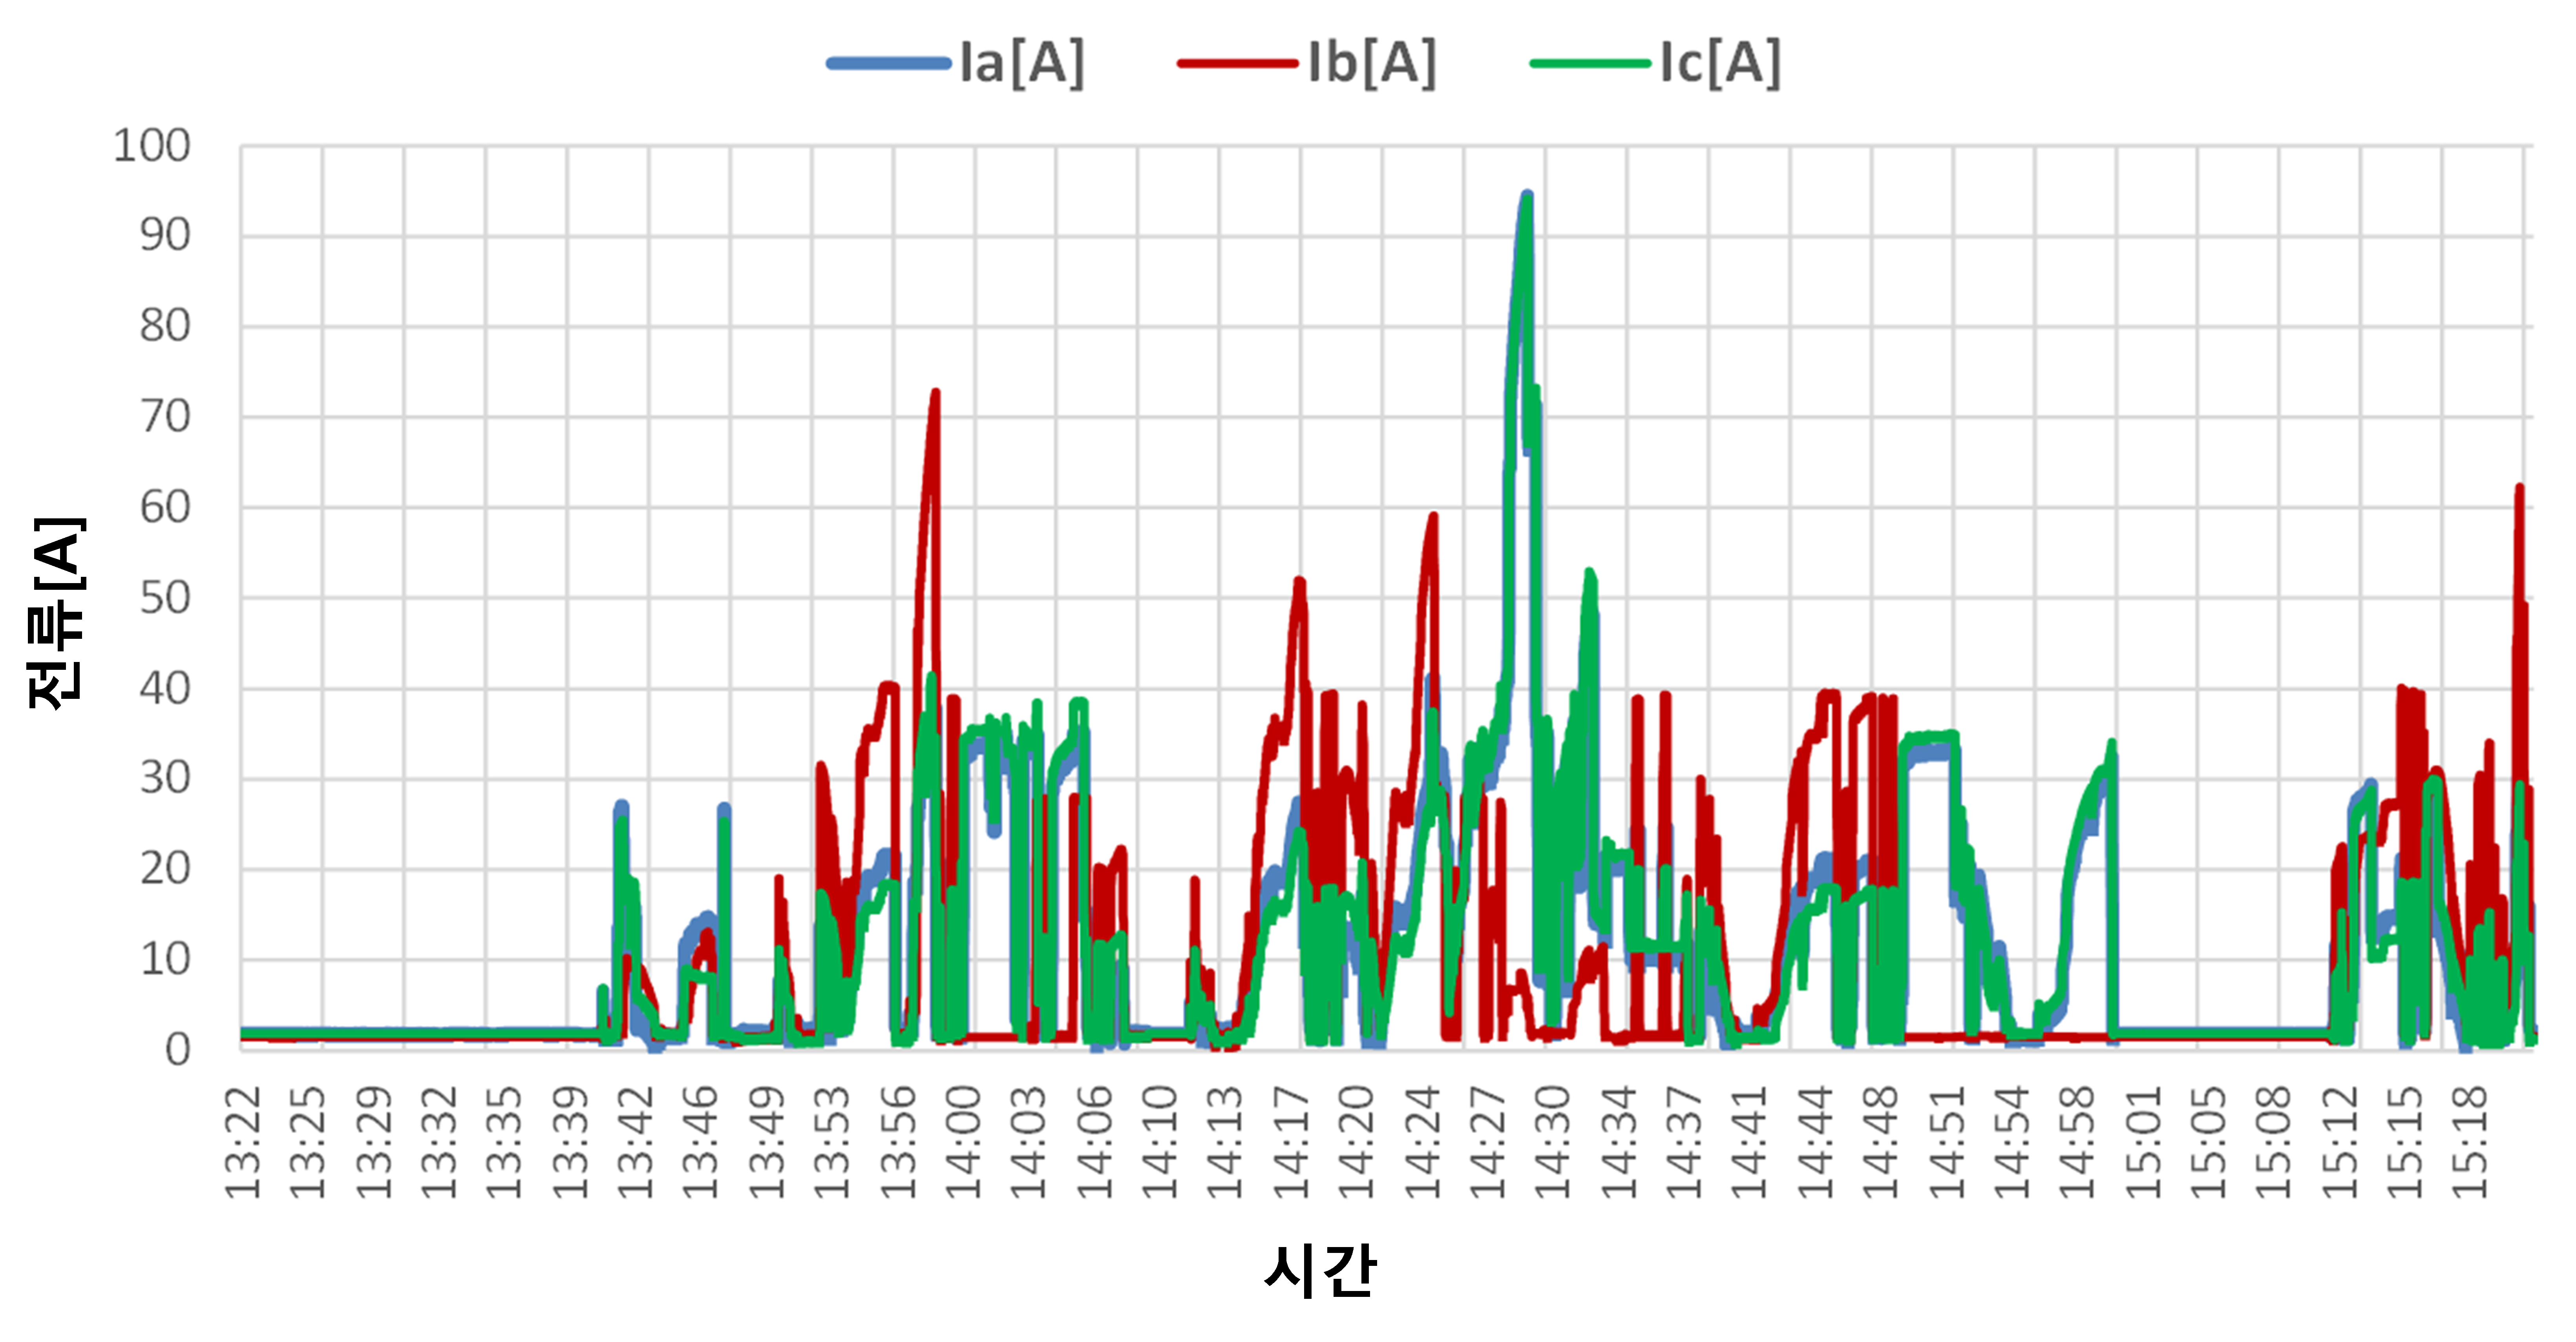2576x1342 pixels.
Task: Click the Ia[A] legend label
Action: click(x=1022, y=64)
